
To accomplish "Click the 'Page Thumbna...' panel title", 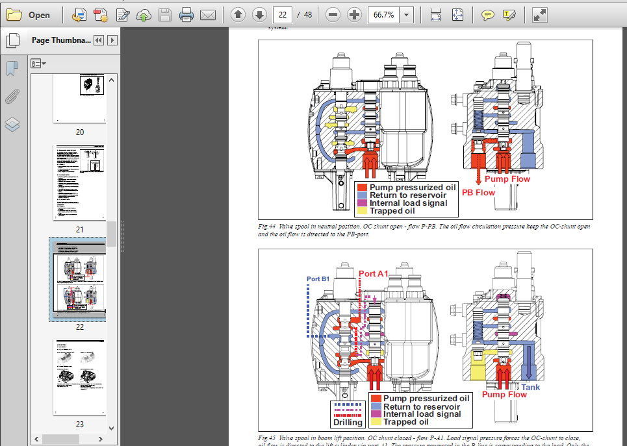I will 61,40.
